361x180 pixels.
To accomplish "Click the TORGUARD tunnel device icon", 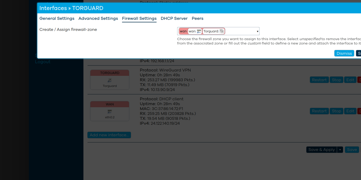I will pyautogui.click(x=110, y=80).
